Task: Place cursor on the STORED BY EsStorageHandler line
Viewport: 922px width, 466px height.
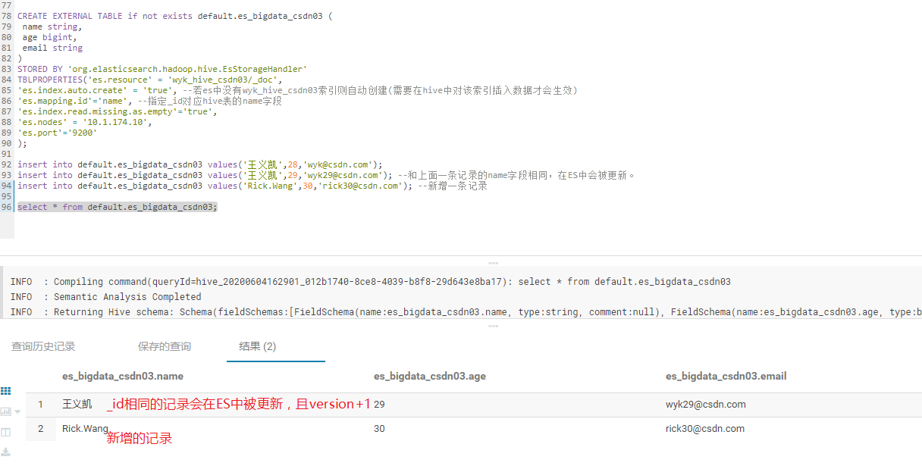Action: (162, 69)
